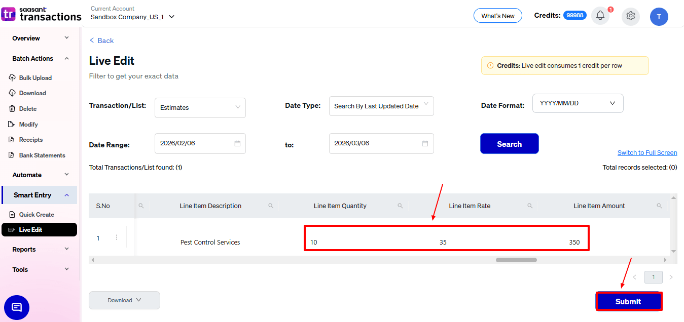Select Bulk Upload in the sidebar
This screenshot has height=322, width=684.
35,78
